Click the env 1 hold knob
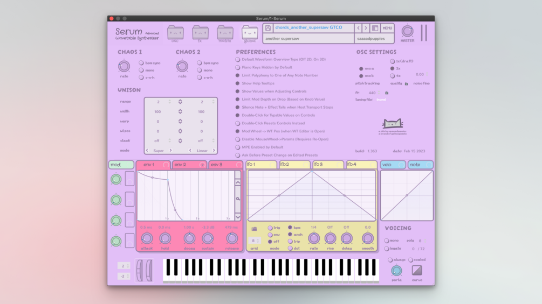 tap(165, 238)
